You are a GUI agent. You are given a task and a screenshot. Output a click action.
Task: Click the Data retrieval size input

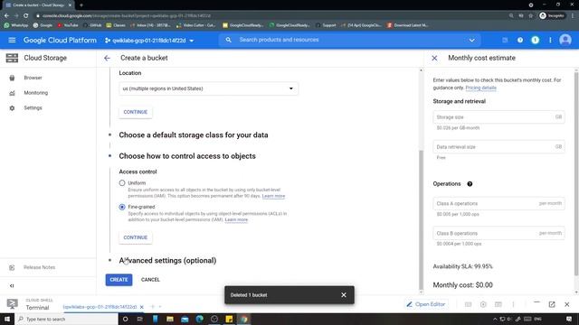498,146
